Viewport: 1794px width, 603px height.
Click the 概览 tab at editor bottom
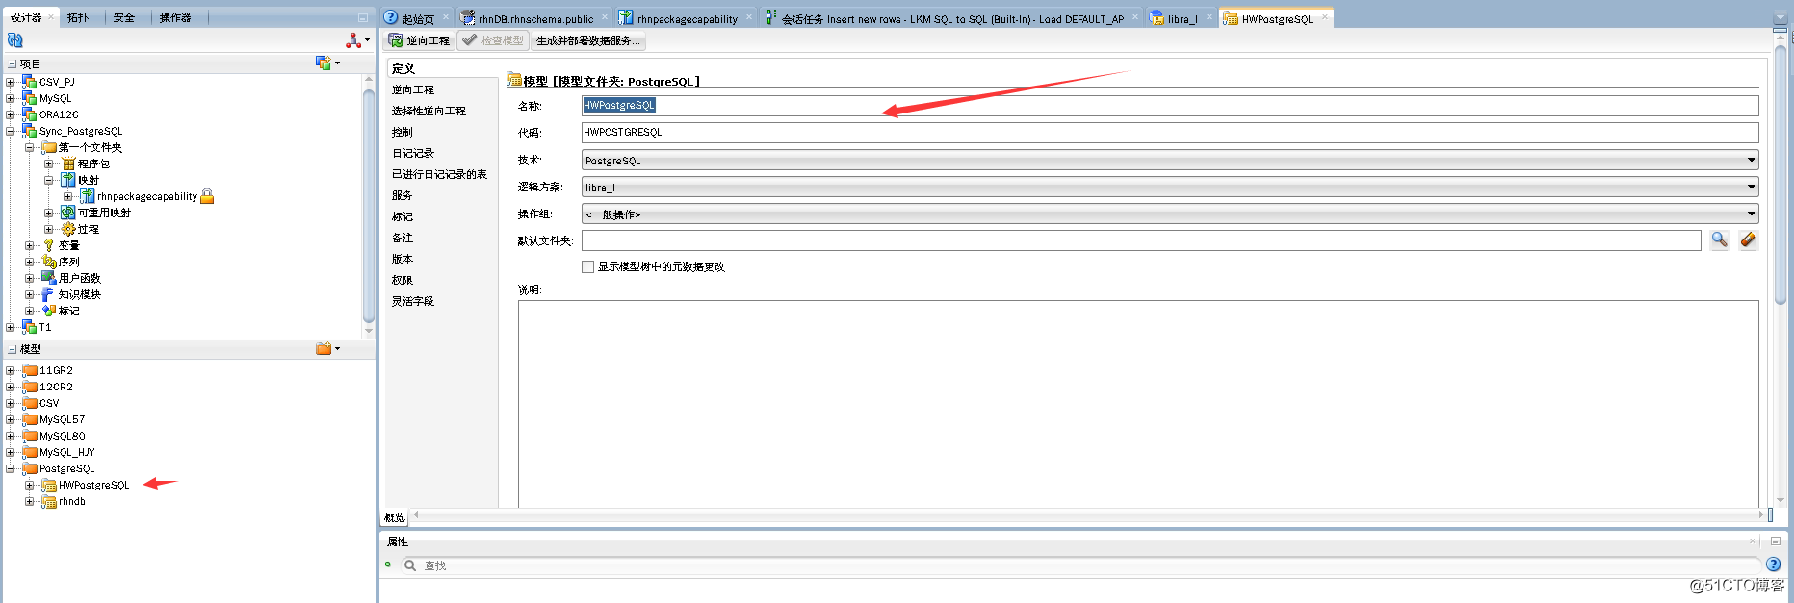[x=395, y=517]
